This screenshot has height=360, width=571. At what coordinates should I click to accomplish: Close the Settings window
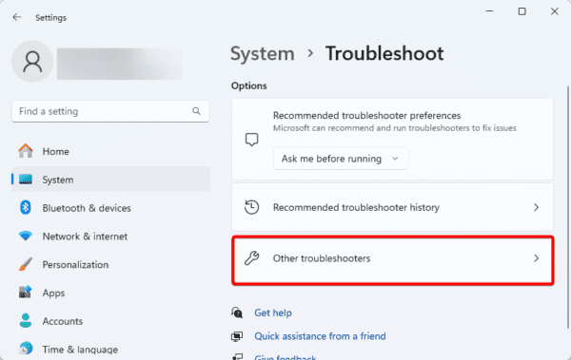[x=554, y=11]
